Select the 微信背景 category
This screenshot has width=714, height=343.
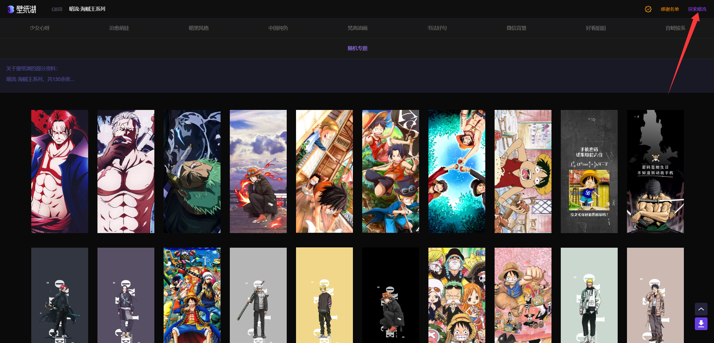(516, 28)
